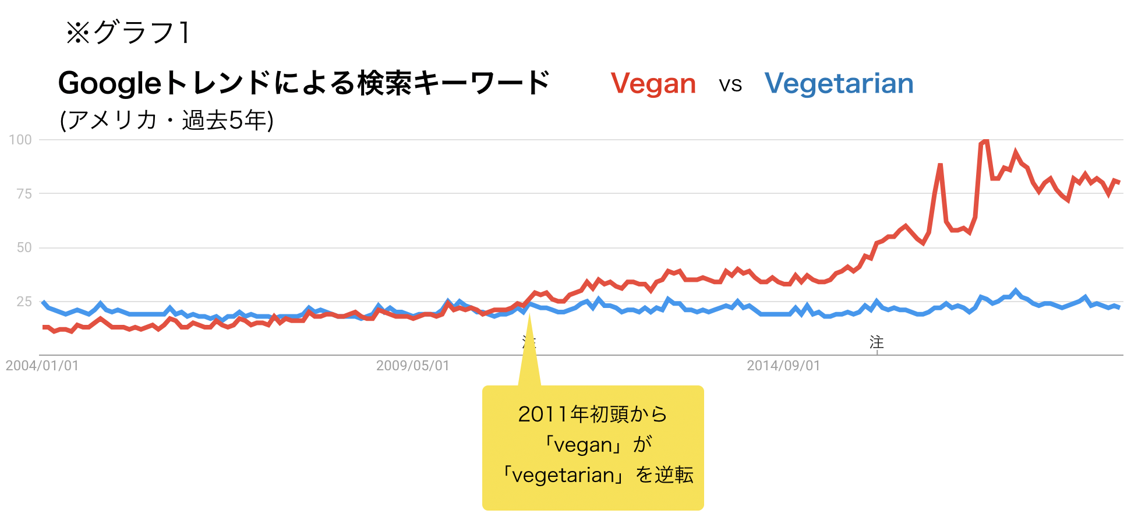Click the red Vegan line's highest peak
Image resolution: width=1145 pixels, height=517 pixels.
coord(985,141)
